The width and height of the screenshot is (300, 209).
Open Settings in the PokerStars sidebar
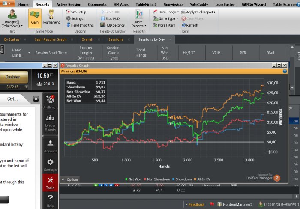coord(50,165)
